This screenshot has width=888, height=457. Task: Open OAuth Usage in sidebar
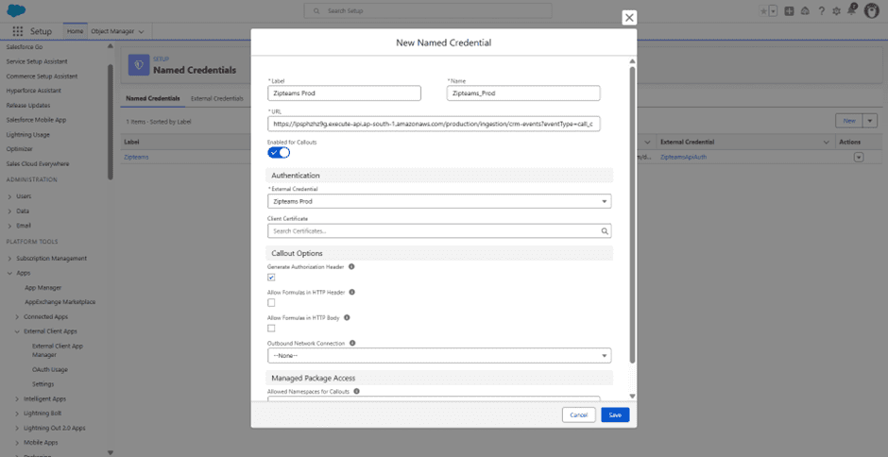[x=50, y=370]
